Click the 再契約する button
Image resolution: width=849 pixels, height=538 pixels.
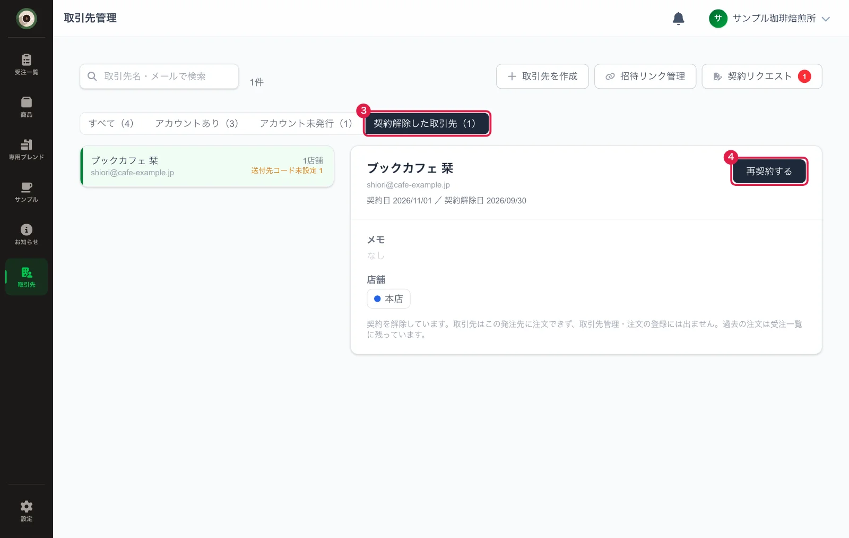(x=769, y=172)
